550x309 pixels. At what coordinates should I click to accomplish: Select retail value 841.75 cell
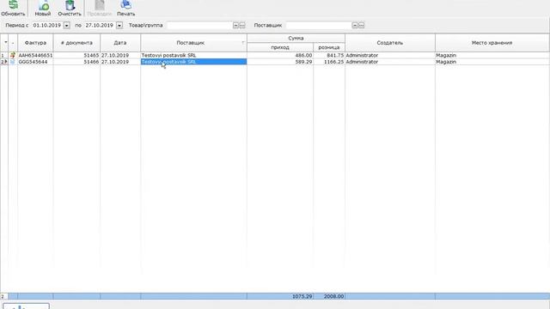(x=329, y=55)
